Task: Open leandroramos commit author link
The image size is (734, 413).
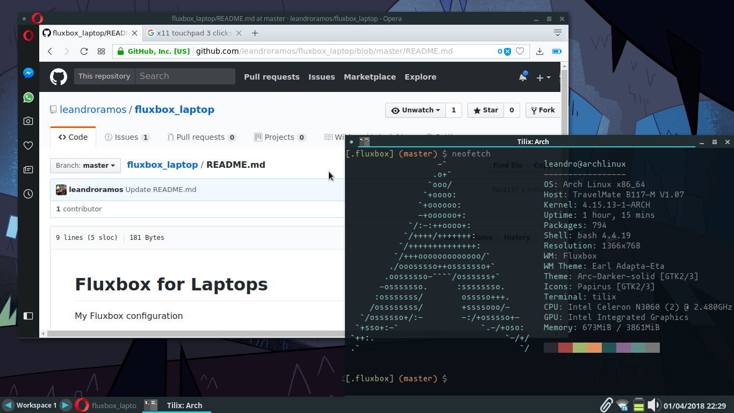Action: (96, 189)
